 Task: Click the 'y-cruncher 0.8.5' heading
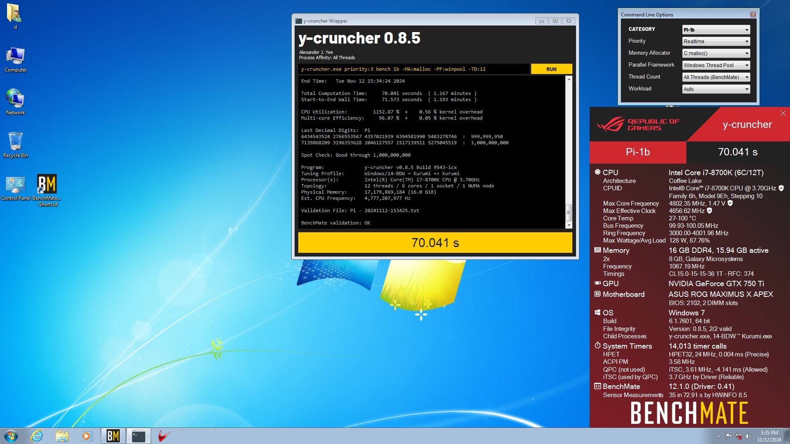pos(360,38)
